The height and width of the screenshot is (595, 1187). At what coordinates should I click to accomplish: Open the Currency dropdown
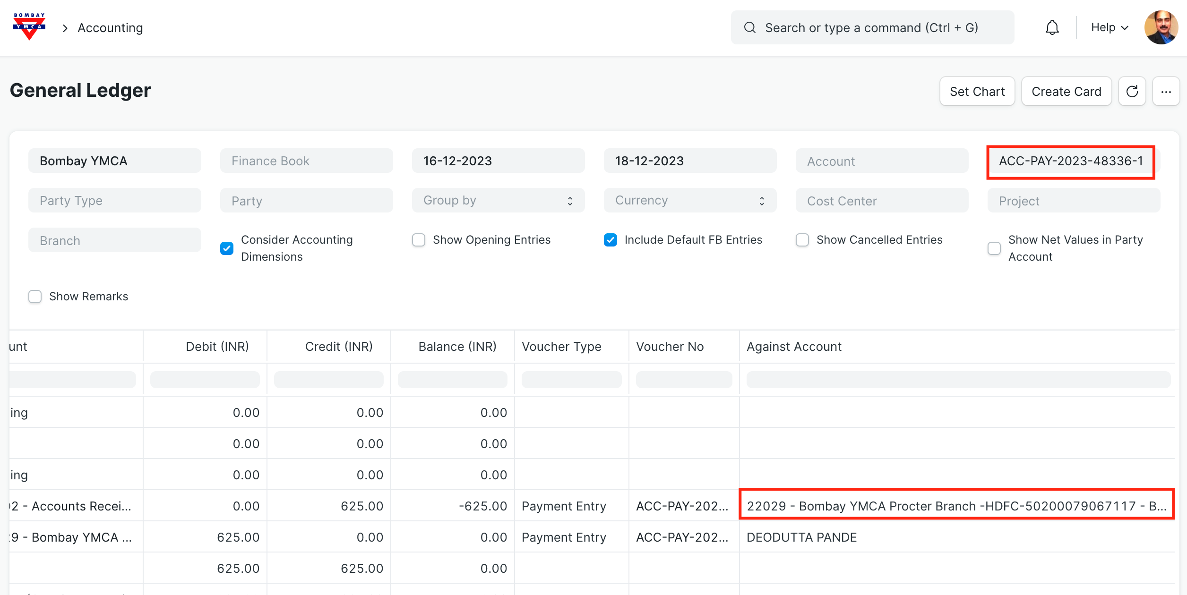(690, 201)
